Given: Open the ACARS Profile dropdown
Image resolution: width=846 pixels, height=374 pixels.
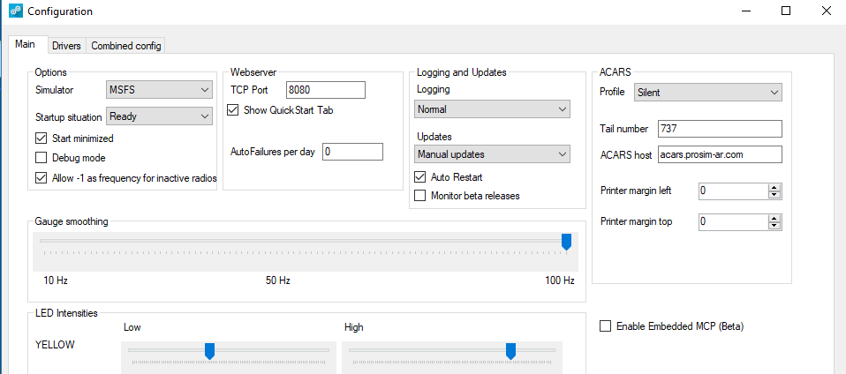Looking at the screenshot, I should tap(708, 92).
